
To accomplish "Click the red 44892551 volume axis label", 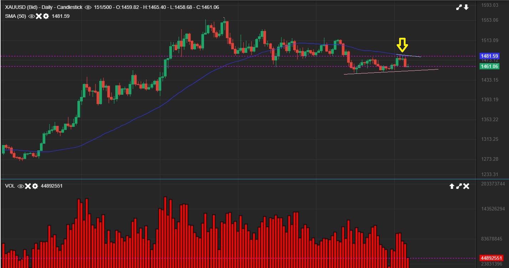I will tap(491, 258).
